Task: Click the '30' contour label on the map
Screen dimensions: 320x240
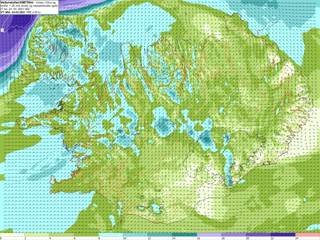Action: (2, 30)
